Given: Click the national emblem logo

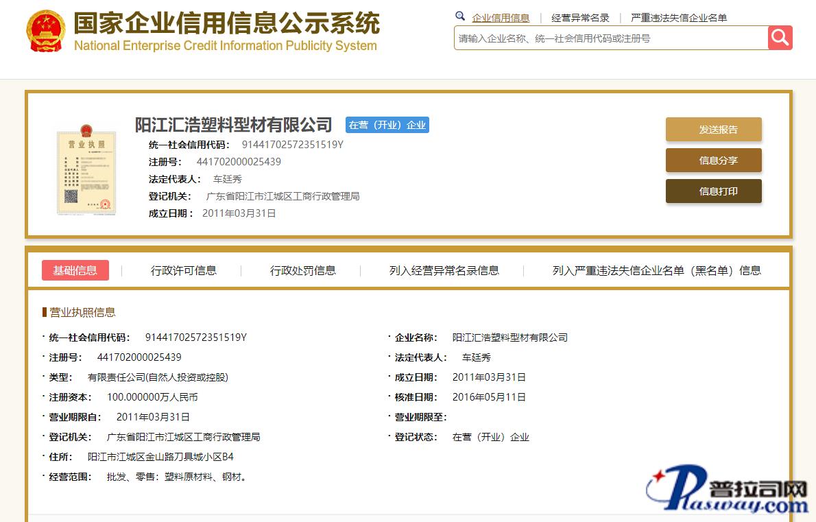Looking at the screenshot, I should click(x=45, y=32).
